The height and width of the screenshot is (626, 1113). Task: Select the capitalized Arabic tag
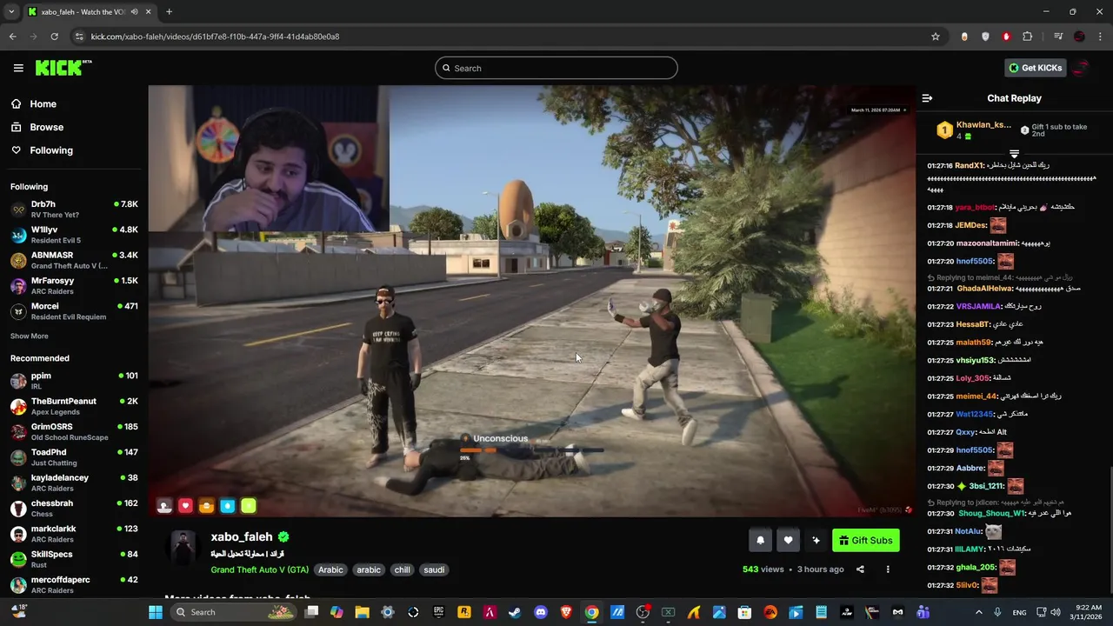[330, 570]
